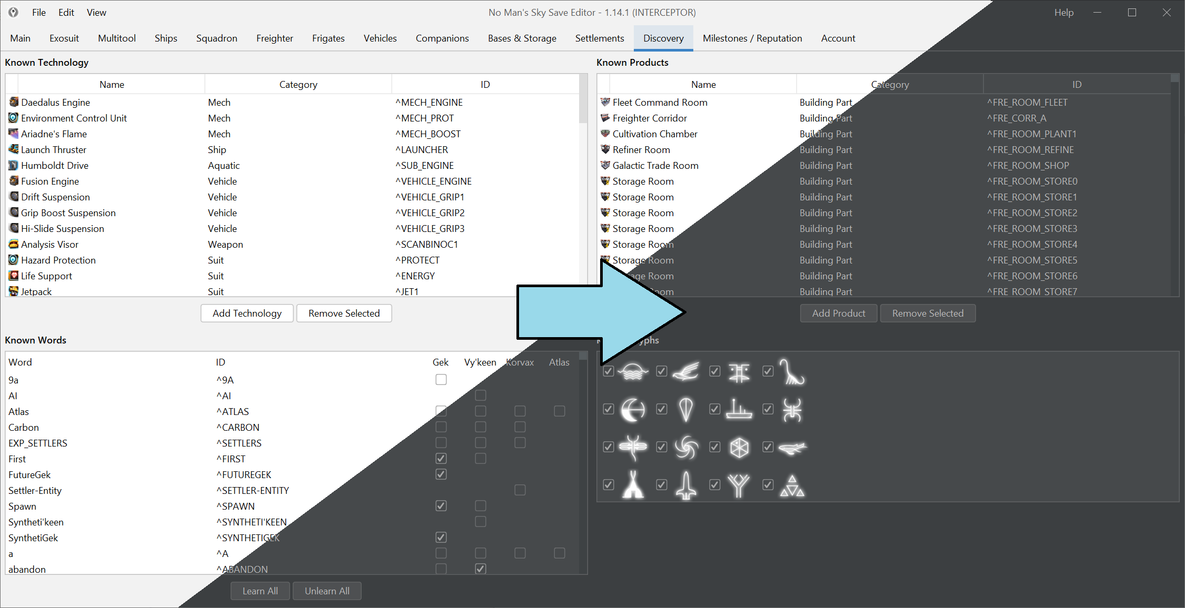Viewport: 1185px width, 608px height.
Task: Uncheck Gek checkbox for FutureGek
Action: click(x=441, y=474)
